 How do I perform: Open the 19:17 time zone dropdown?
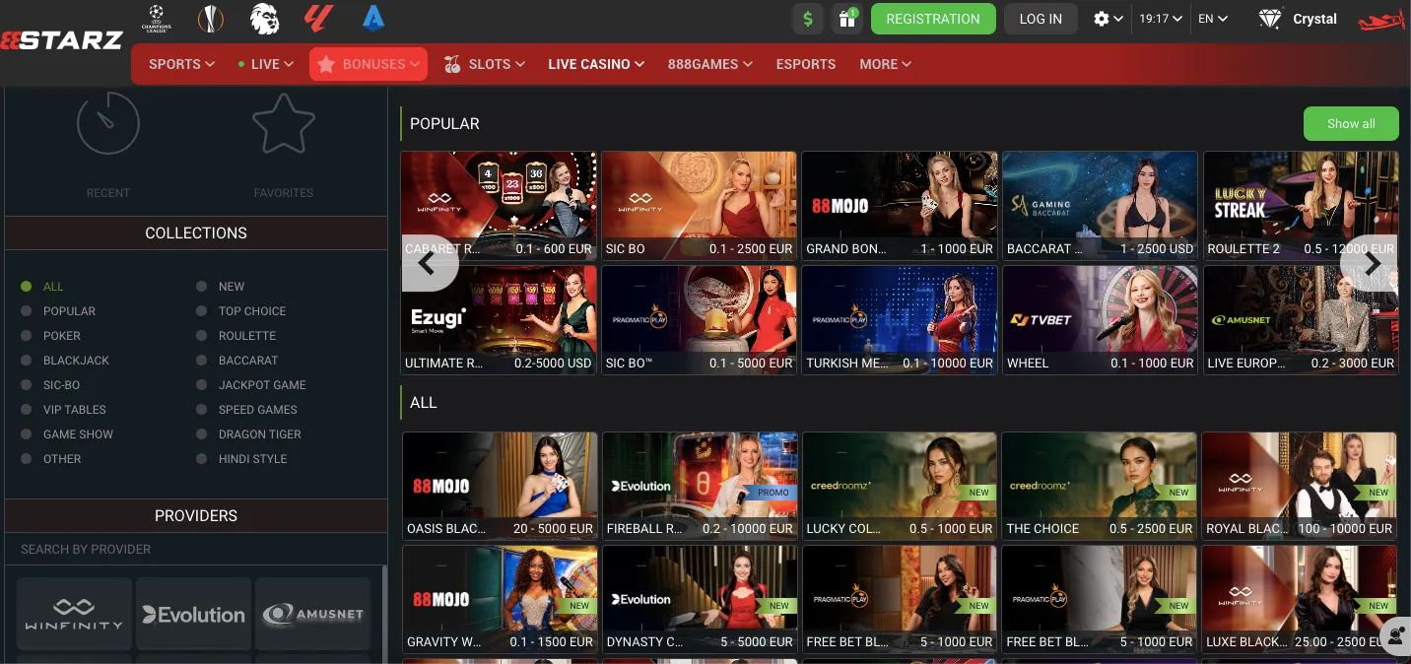coord(1161,19)
